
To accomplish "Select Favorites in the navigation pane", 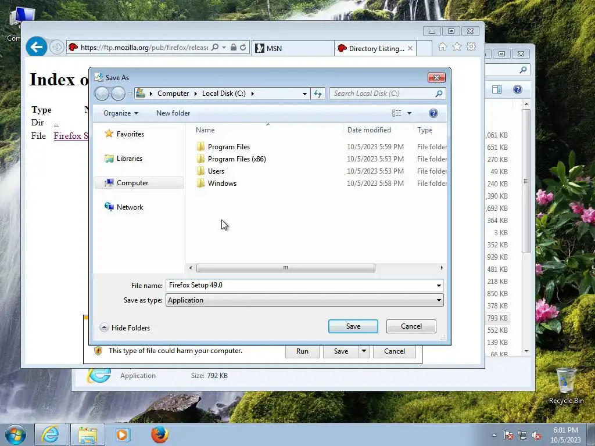I will coord(130,134).
